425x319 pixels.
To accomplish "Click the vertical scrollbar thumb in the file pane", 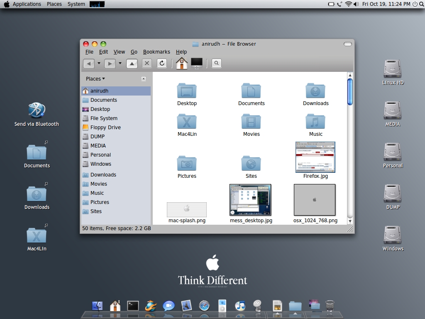I will pos(350,92).
